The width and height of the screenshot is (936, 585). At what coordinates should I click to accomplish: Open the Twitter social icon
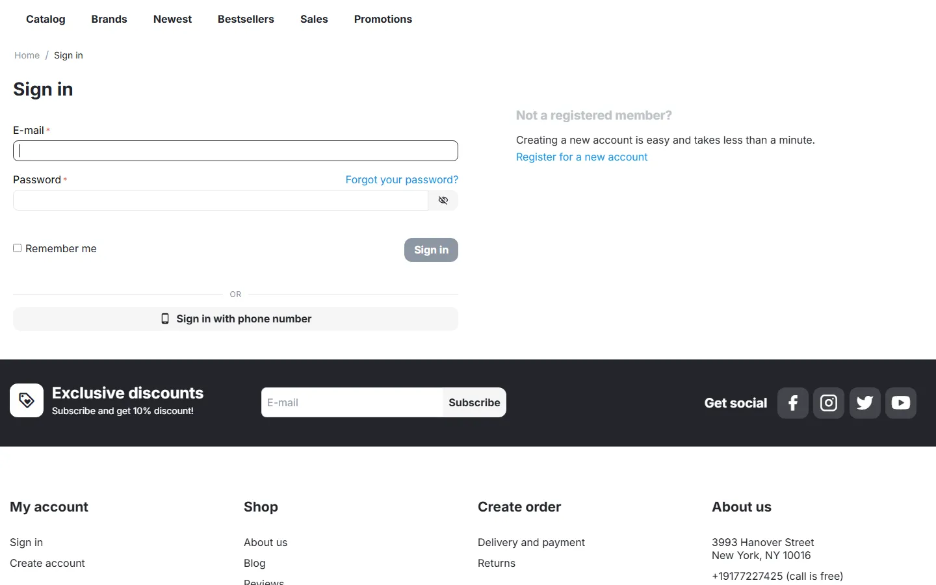tap(864, 403)
